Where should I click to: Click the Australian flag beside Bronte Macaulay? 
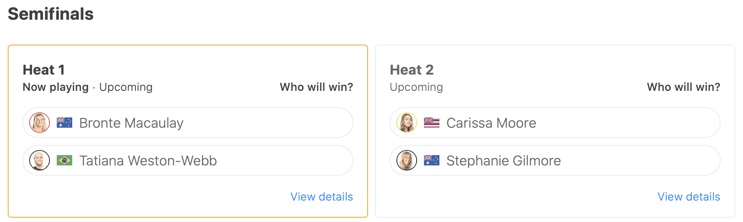64,123
